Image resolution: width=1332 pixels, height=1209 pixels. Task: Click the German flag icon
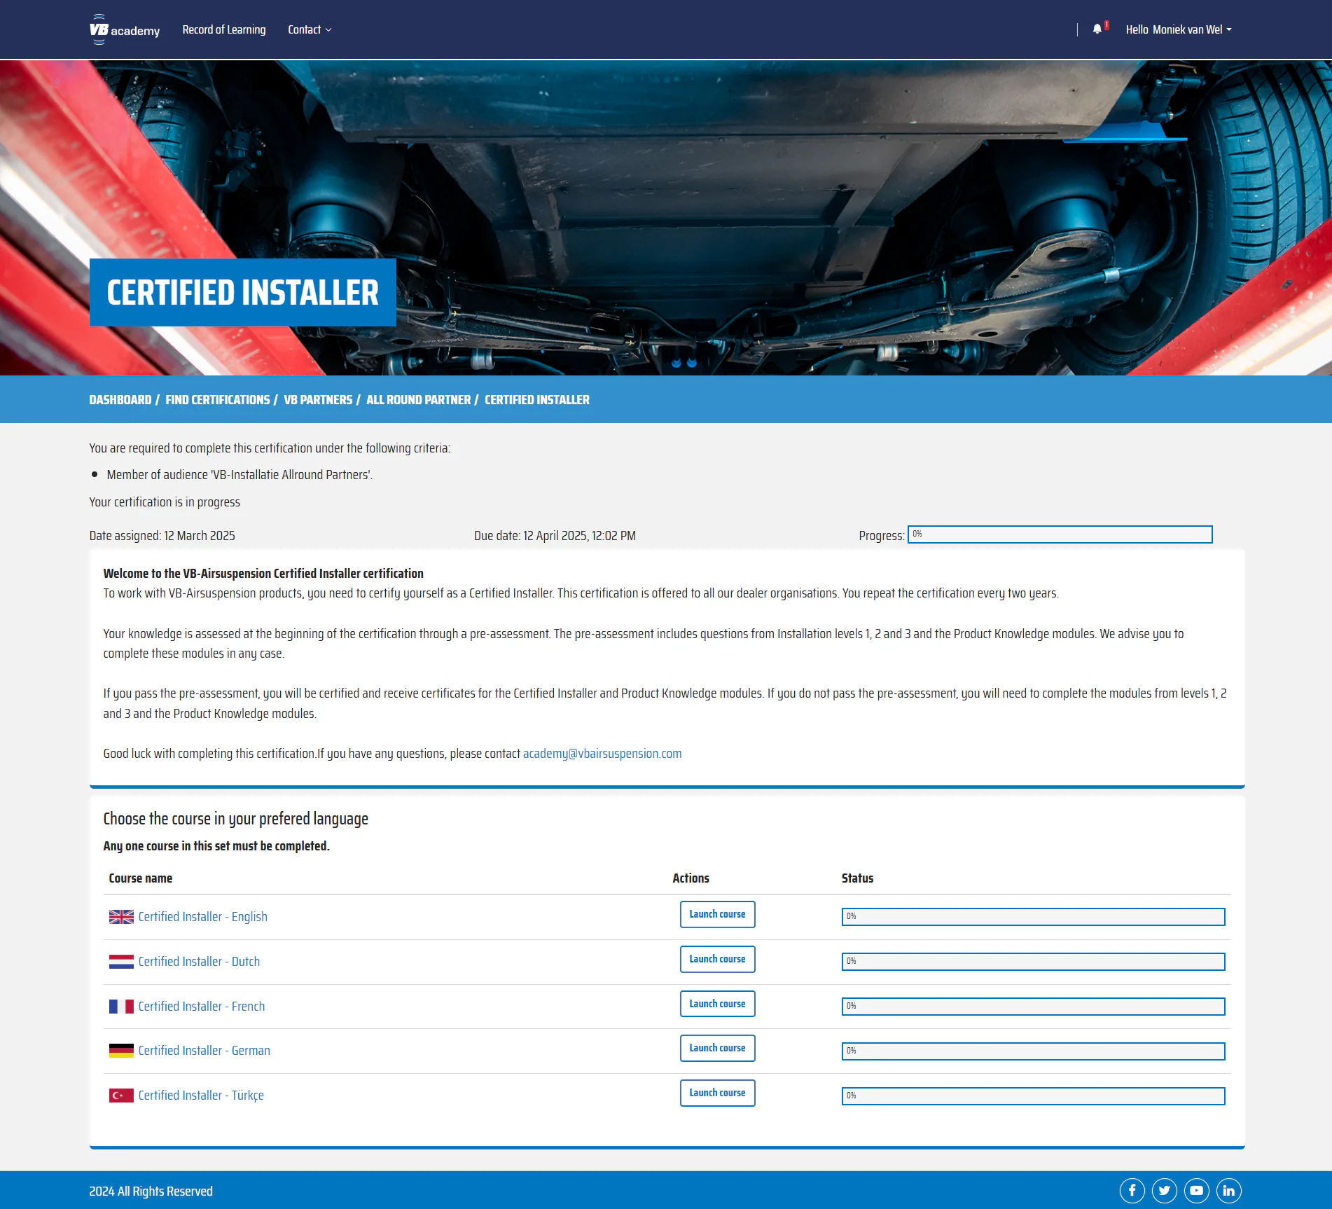(x=121, y=1051)
